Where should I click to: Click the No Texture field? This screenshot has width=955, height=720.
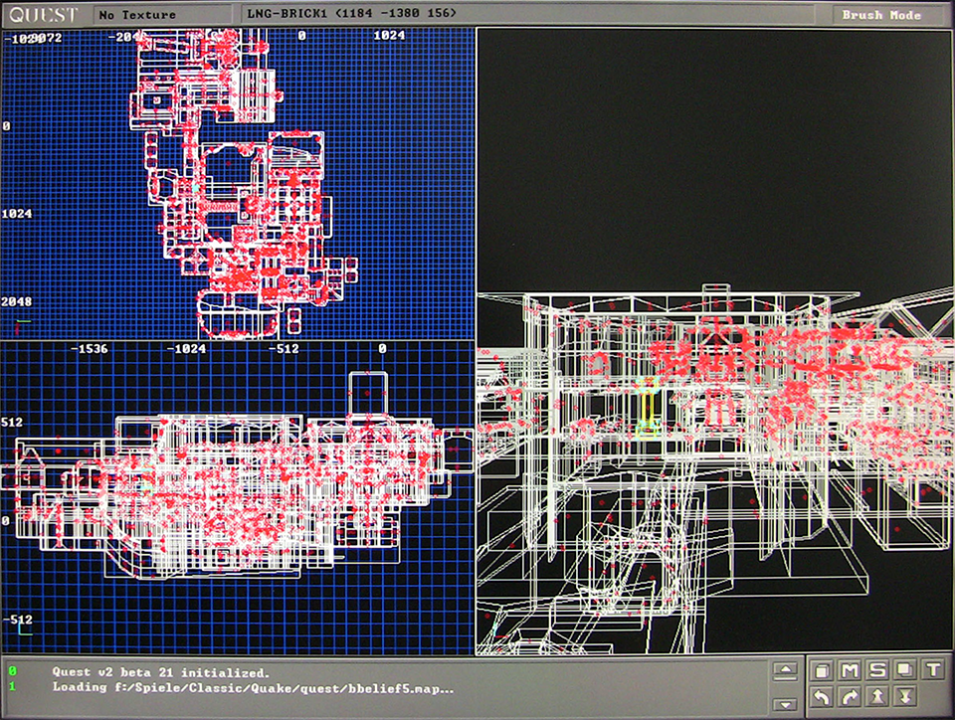point(162,15)
